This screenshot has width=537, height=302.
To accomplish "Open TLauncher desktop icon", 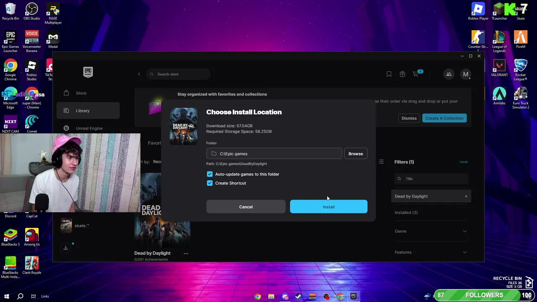I will [499, 11].
